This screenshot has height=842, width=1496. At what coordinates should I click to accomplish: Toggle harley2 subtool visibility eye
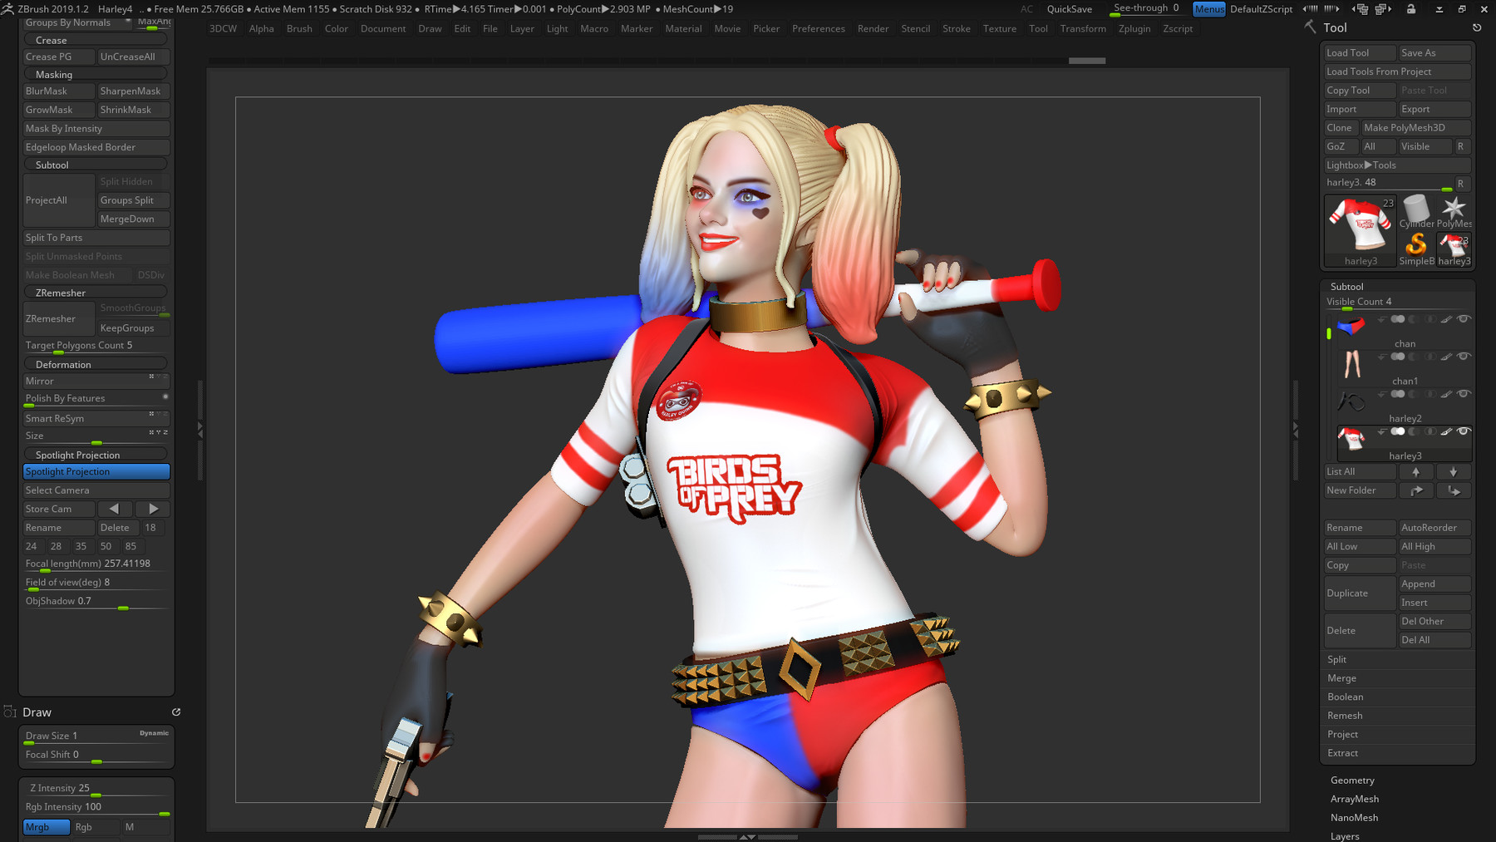1464,394
